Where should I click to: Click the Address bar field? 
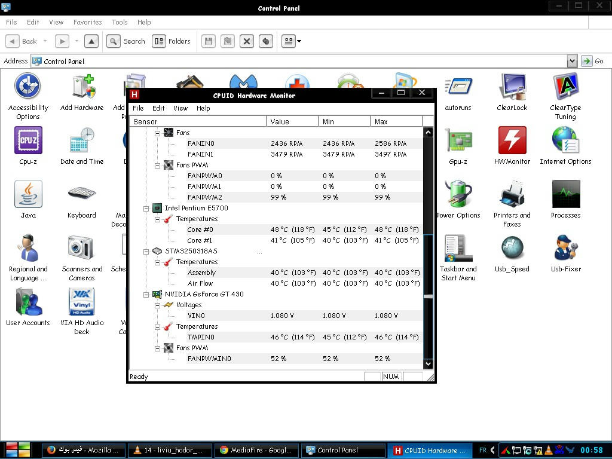tap(299, 61)
